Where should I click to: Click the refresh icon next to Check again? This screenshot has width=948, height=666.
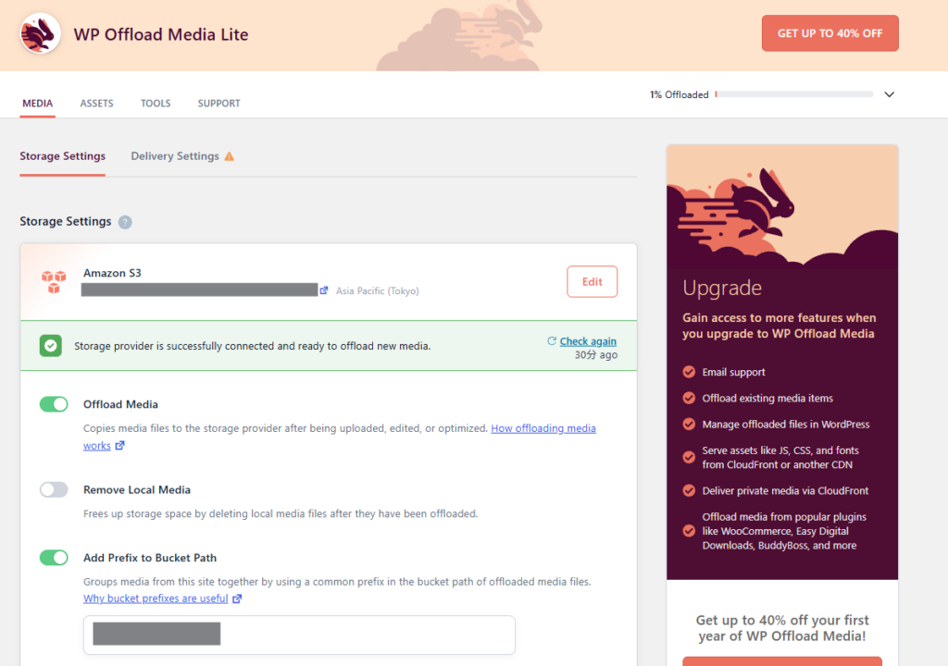pos(552,340)
